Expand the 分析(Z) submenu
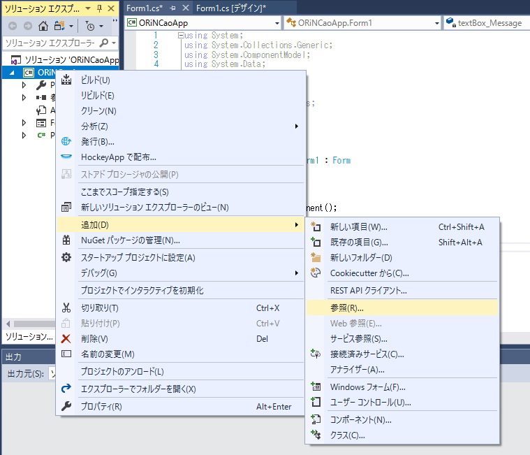This screenshot has height=455, width=530. (x=181, y=127)
